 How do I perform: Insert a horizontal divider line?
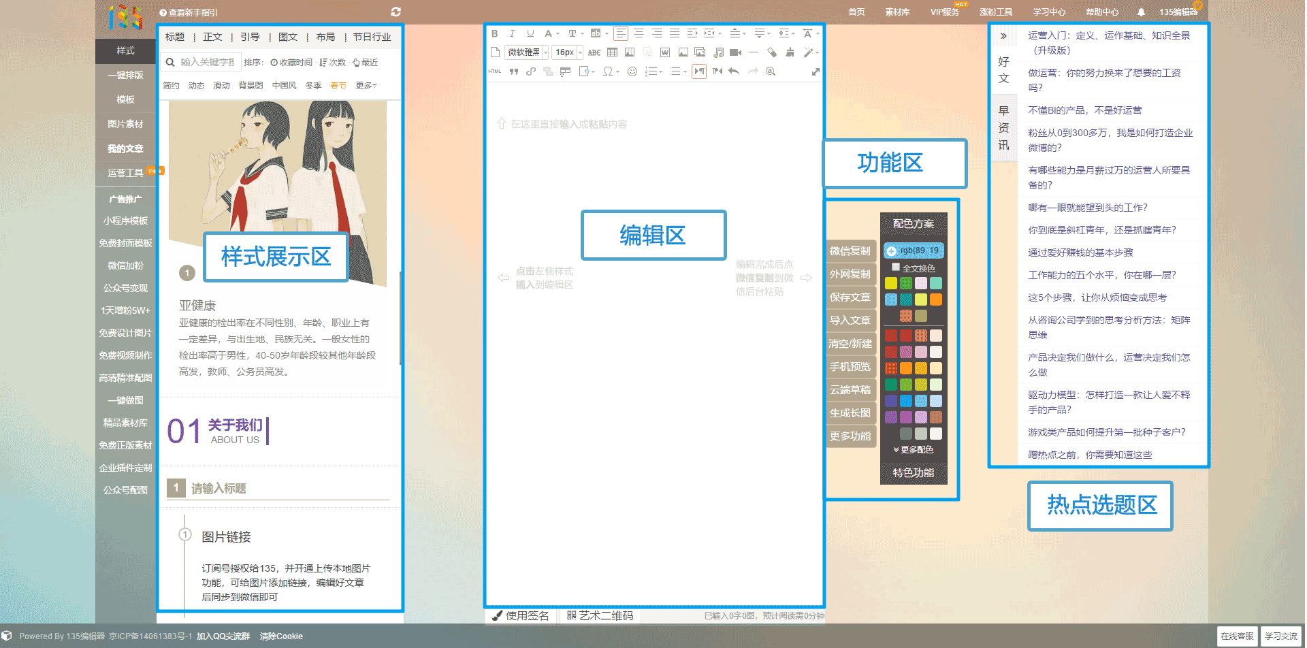point(754,52)
